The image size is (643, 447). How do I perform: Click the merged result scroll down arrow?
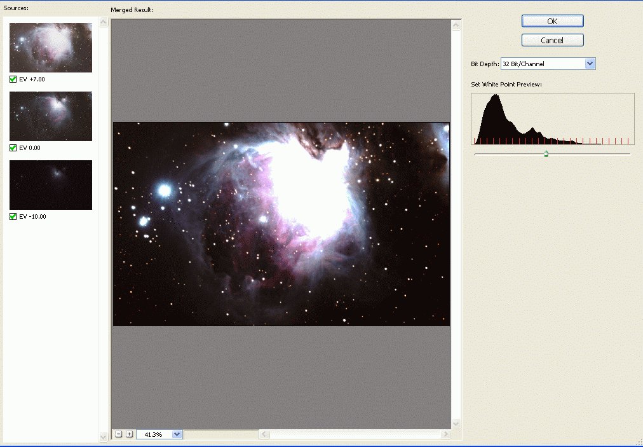click(x=456, y=423)
